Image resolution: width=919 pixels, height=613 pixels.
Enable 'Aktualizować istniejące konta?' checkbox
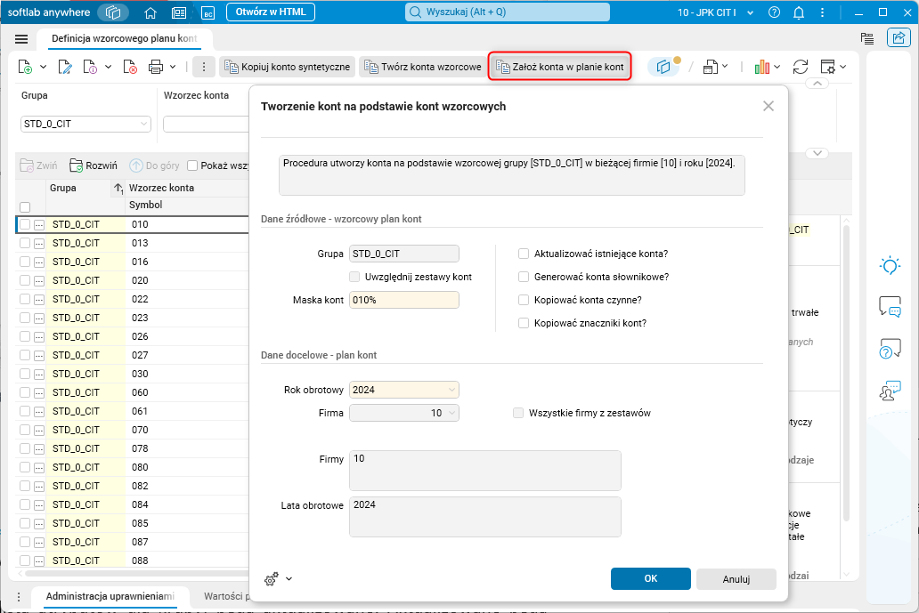pos(524,254)
